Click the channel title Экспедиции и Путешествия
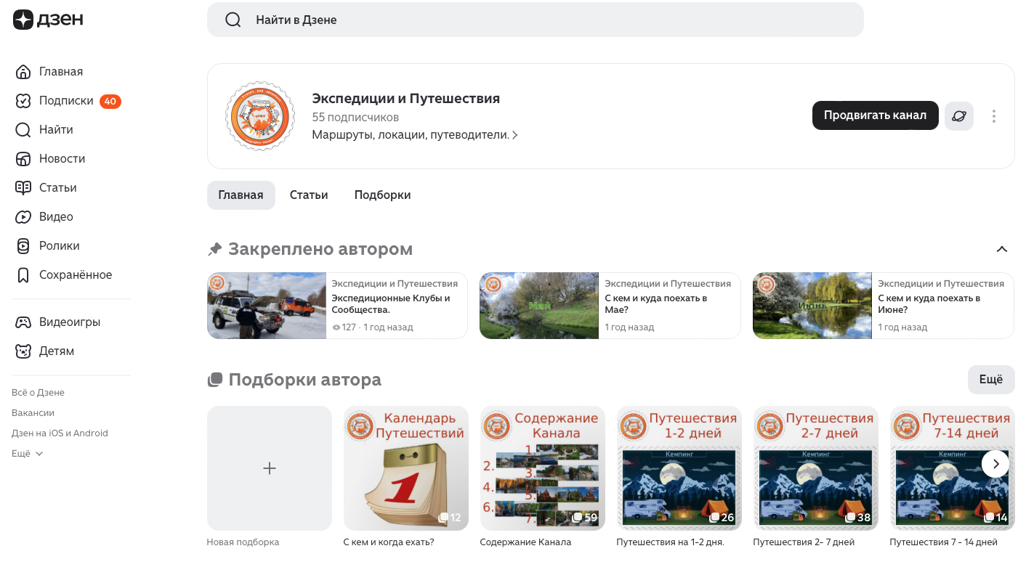Screen dimensions: 1026x567 pos(405,98)
